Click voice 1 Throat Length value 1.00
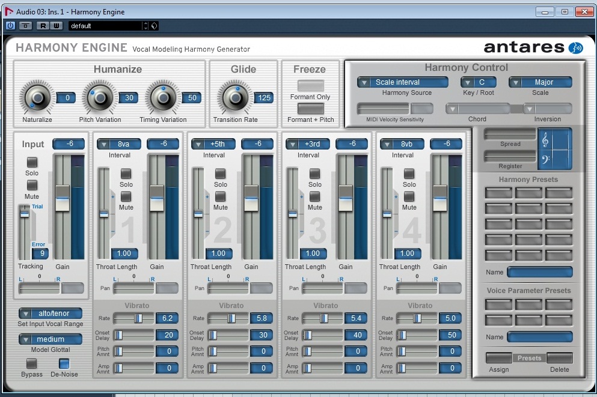 (124, 253)
